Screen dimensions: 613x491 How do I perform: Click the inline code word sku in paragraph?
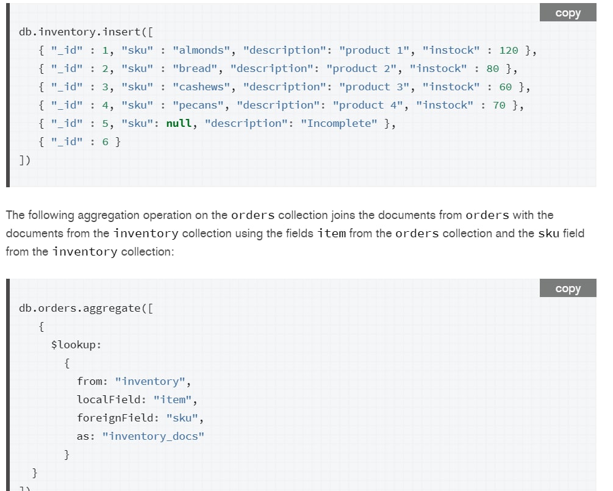coord(548,234)
